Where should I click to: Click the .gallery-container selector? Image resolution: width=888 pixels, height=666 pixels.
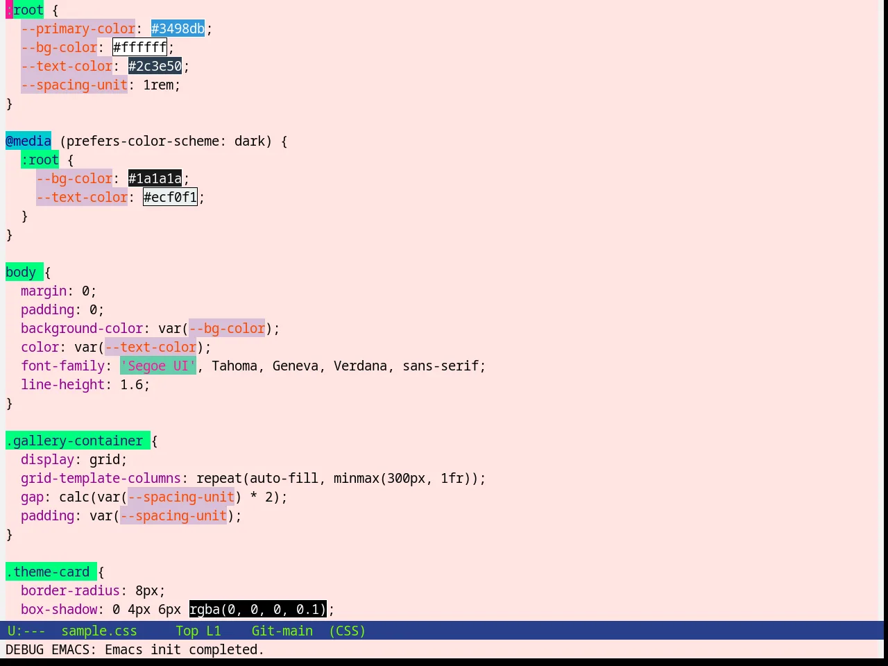(74, 441)
